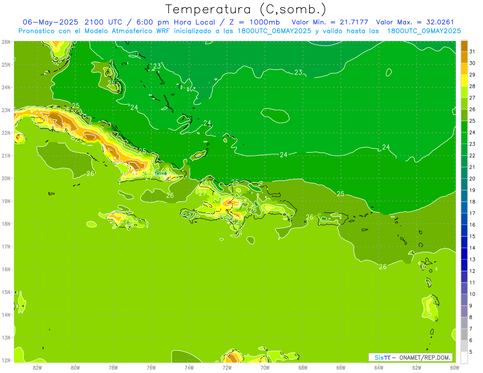Viewport: 483px width, 373px height.
Task: Click the color scale label 5
Action: click(x=471, y=352)
